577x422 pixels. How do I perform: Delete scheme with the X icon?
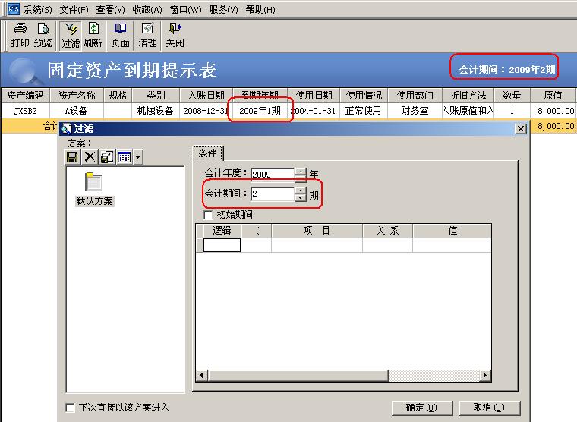point(90,157)
